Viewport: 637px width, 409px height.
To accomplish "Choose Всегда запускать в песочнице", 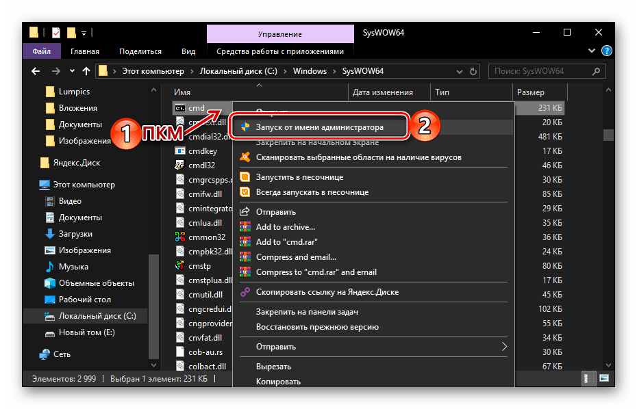I will coord(312,192).
